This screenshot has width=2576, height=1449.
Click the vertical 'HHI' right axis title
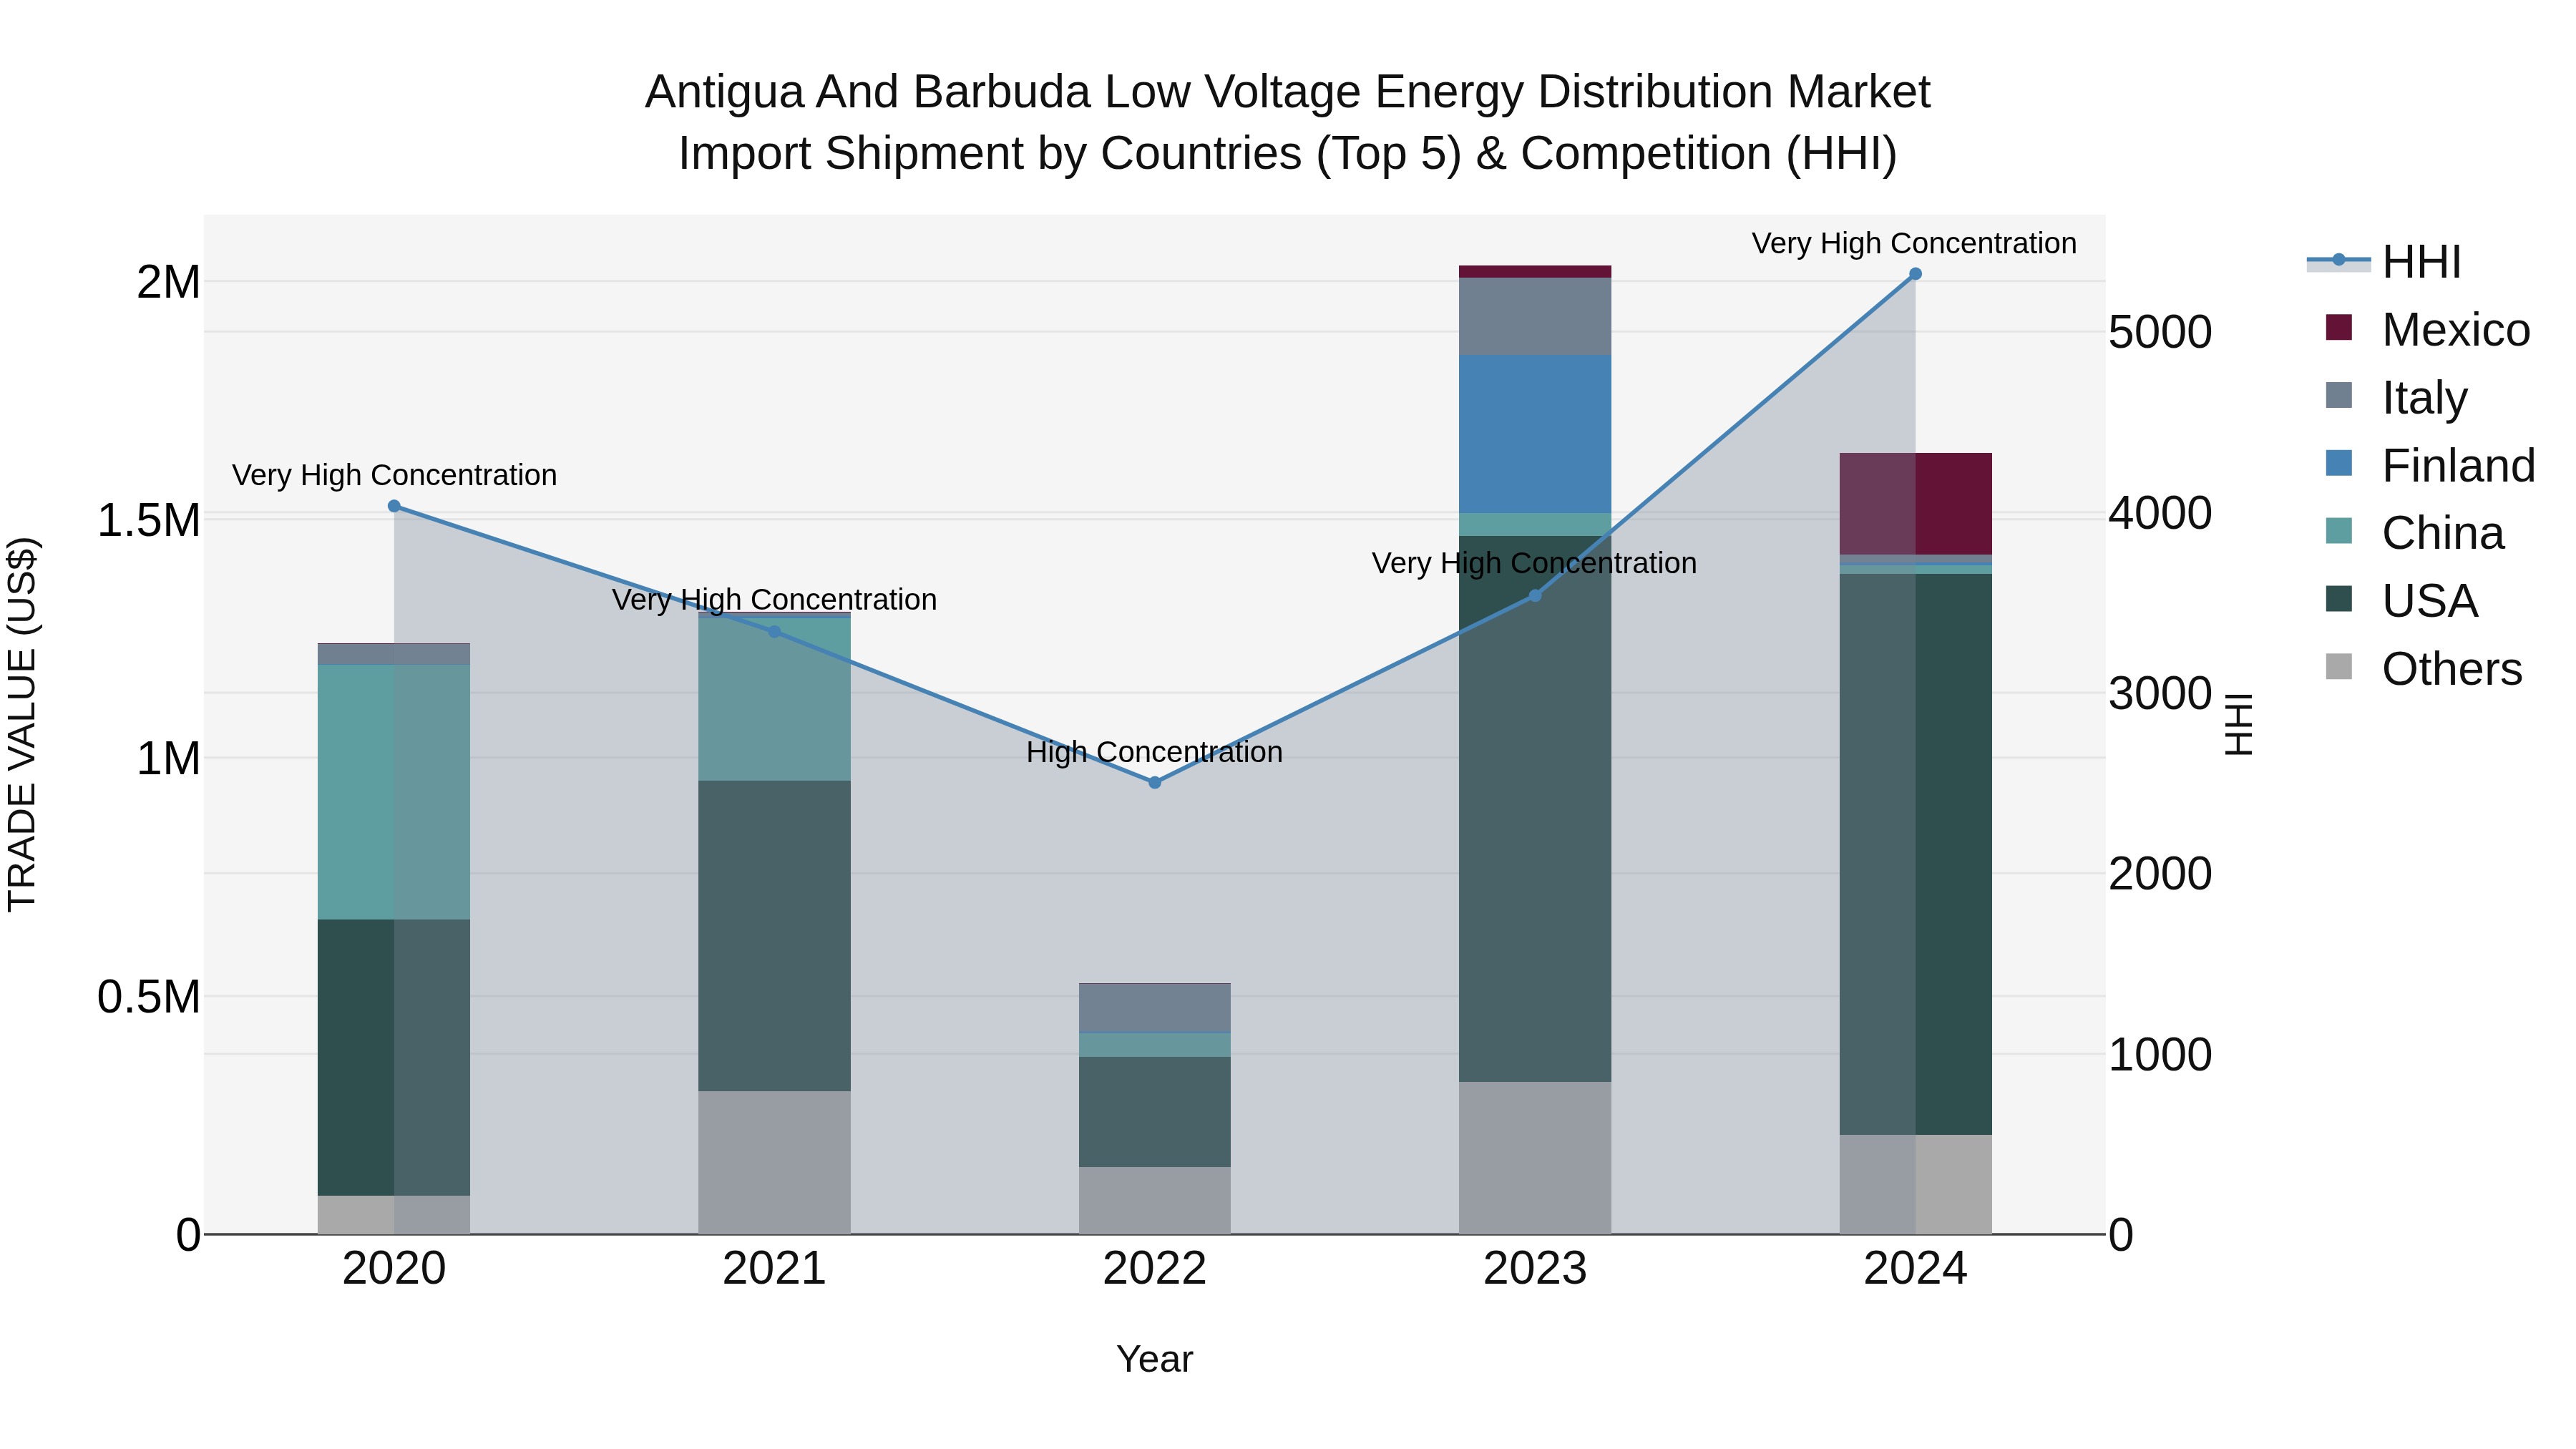click(x=2238, y=724)
